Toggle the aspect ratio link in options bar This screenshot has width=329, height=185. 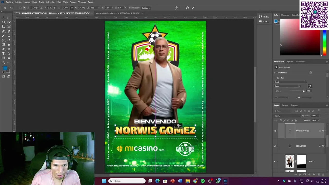pyautogui.click(x=71, y=8)
